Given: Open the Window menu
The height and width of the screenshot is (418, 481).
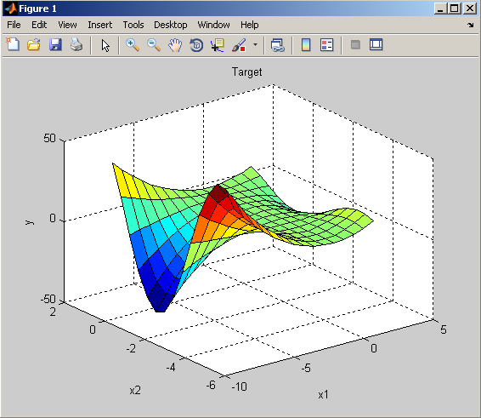Looking at the screenshot, I should point(213,25).
